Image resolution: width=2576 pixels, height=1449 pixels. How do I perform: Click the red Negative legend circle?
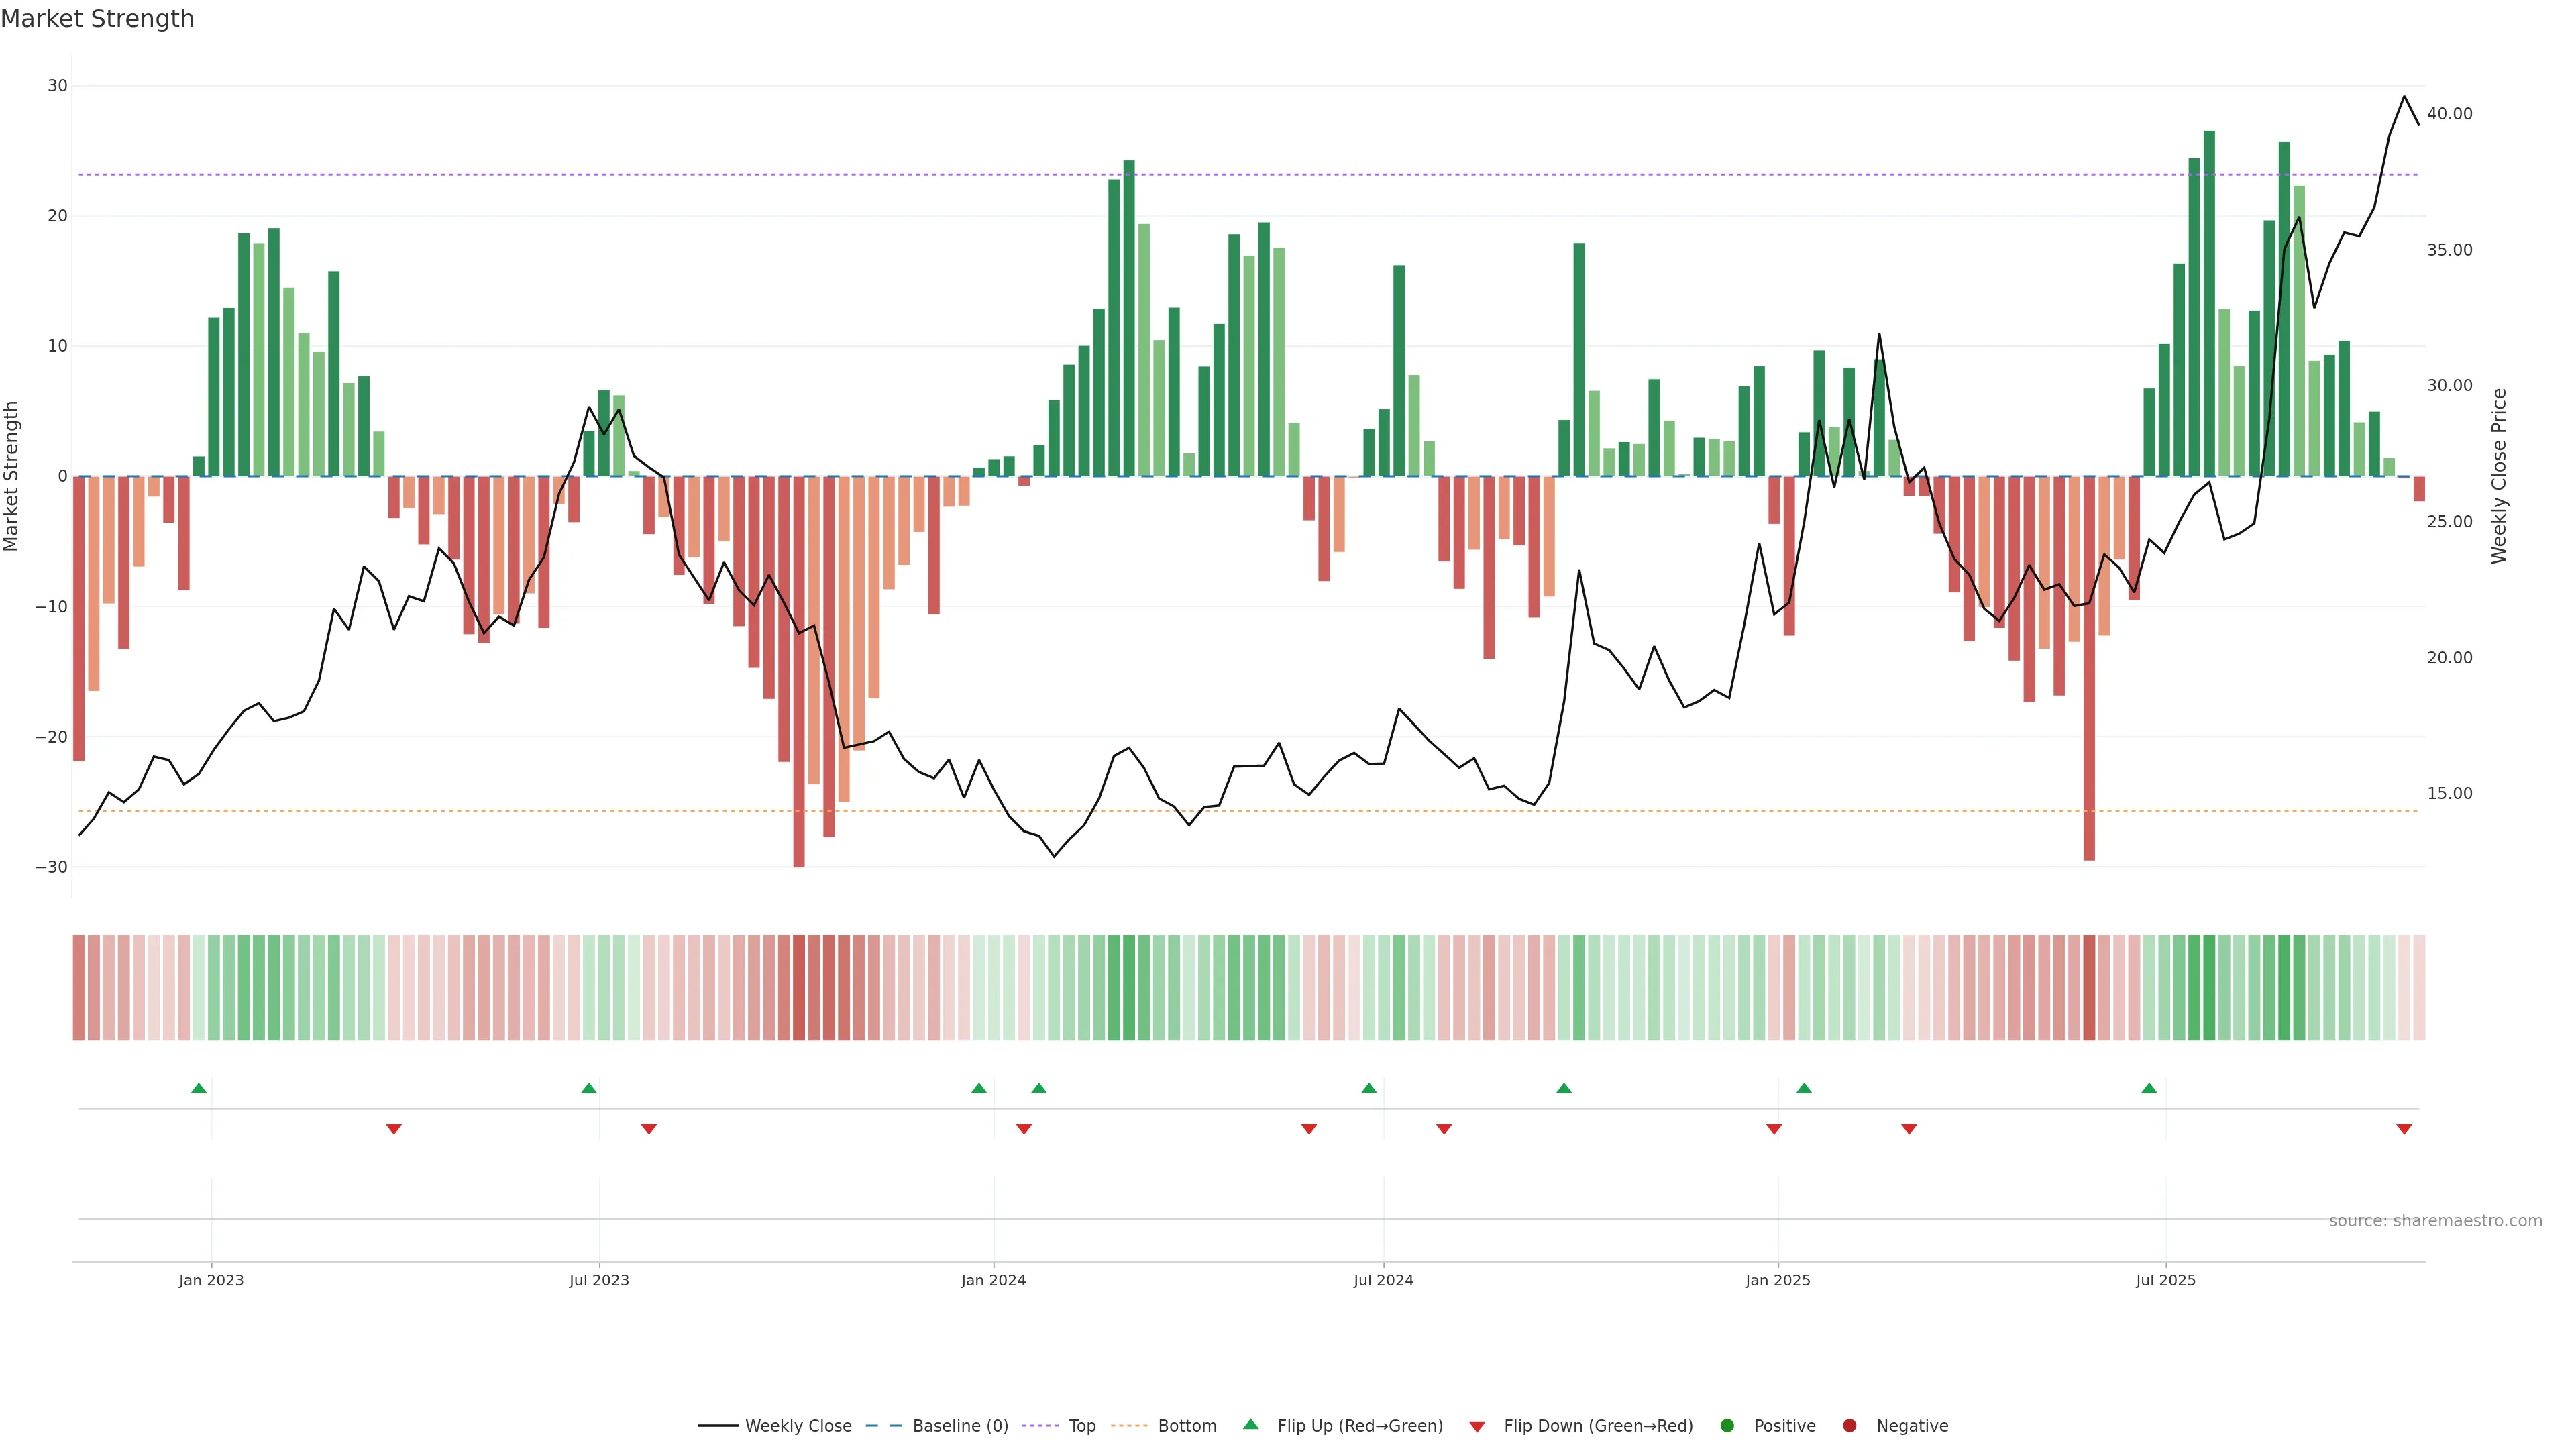click(1849, 1425)
